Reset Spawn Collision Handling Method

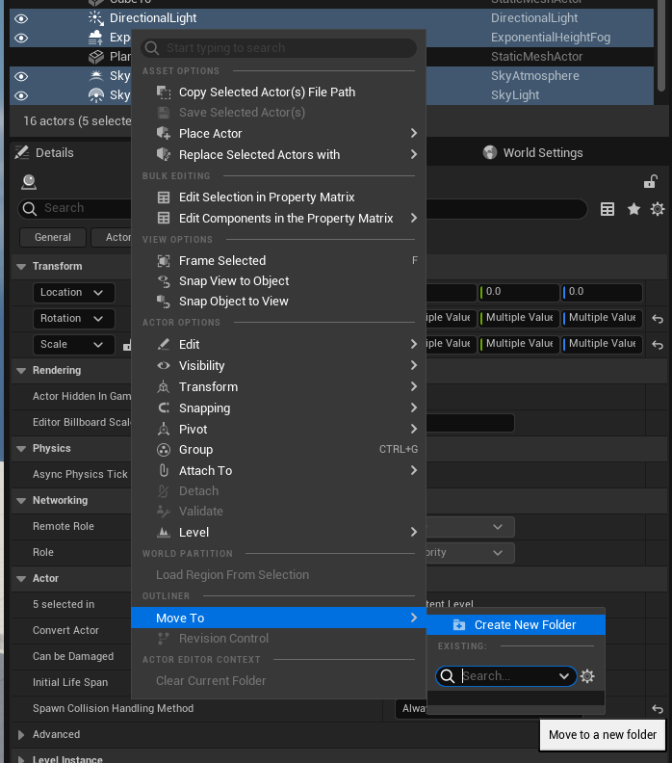(x=658, y=709)
